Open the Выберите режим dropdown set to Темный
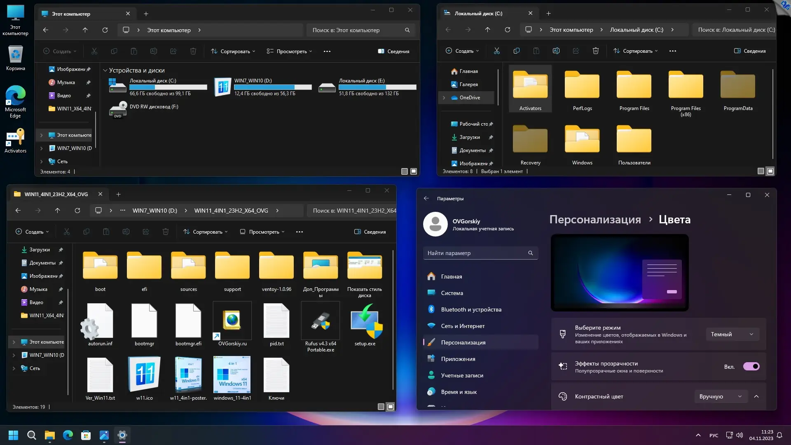Image resolution: width=791 pixels, height=445 pixels. (732, 334)
